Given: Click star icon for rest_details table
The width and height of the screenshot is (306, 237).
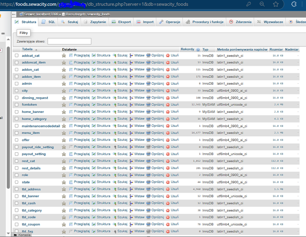Looking at the screenshot, I should [64, 168].
